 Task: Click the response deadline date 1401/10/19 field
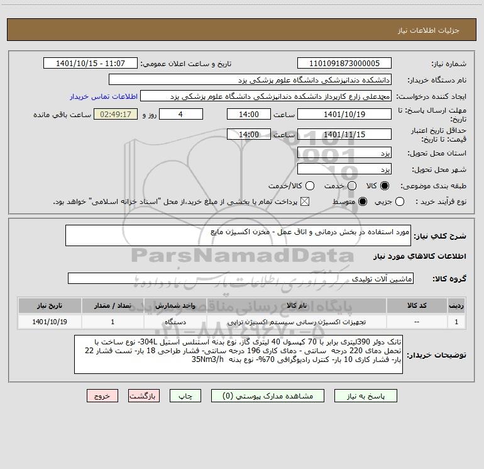344,114
